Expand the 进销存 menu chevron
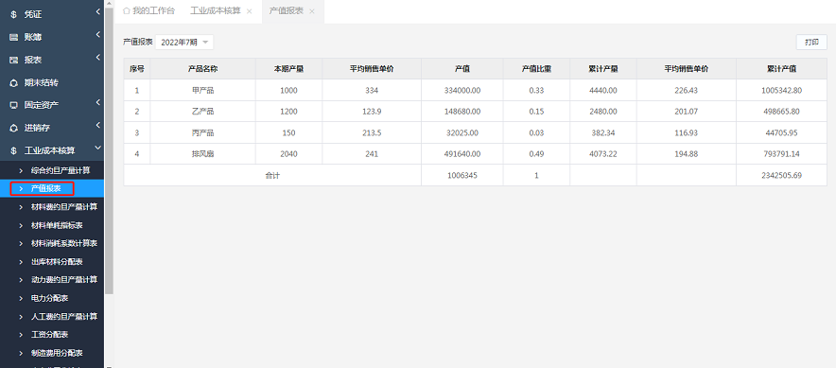 click(x=98, y=125)
